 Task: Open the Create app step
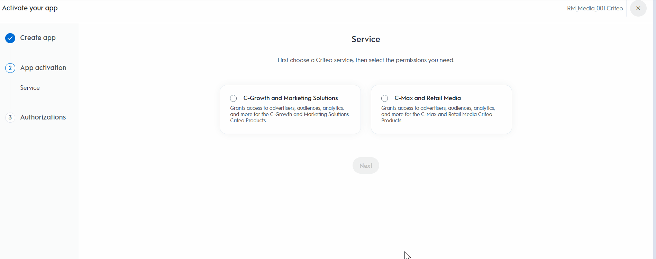click(38, 38)
